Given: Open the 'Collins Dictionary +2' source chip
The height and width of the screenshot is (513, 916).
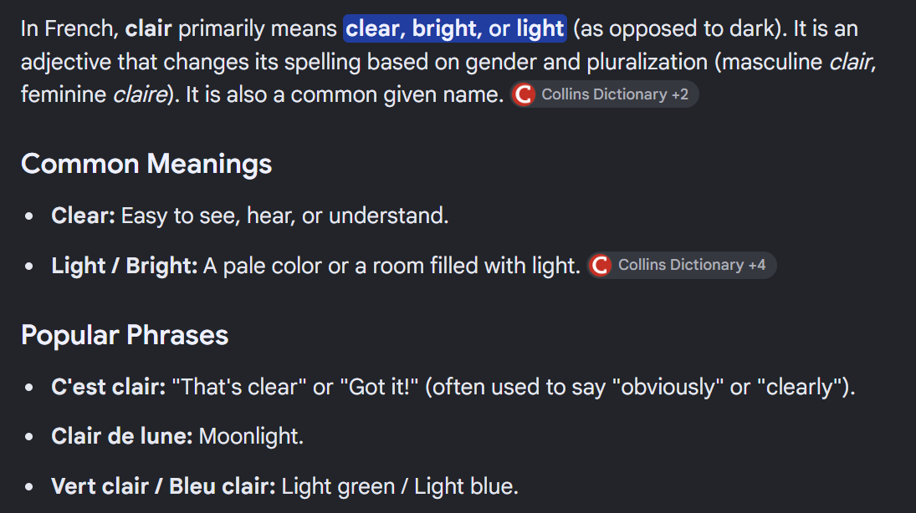Looking at the screenshot, I should (604, 94).
